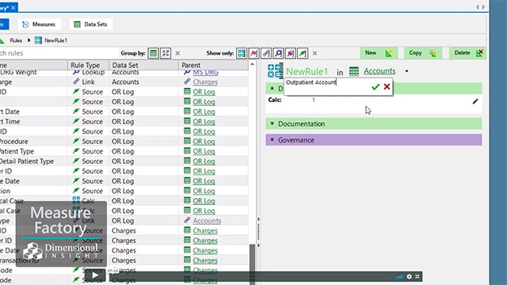
Task: Group rules by rule type icon
Action: [x=166, y=53]
